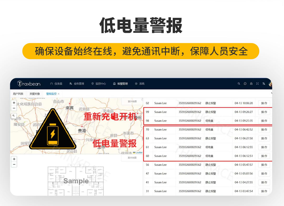
Task: Click 操作 for the 06:42:52 low battery alarm
Action: [264, 130]
